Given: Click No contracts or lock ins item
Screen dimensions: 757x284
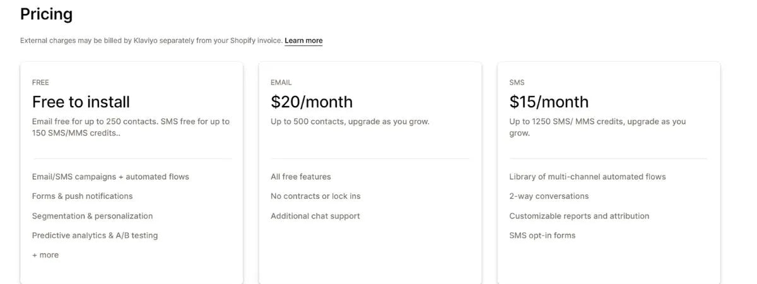Looking at the screenshot, I should tap(315, 196).
